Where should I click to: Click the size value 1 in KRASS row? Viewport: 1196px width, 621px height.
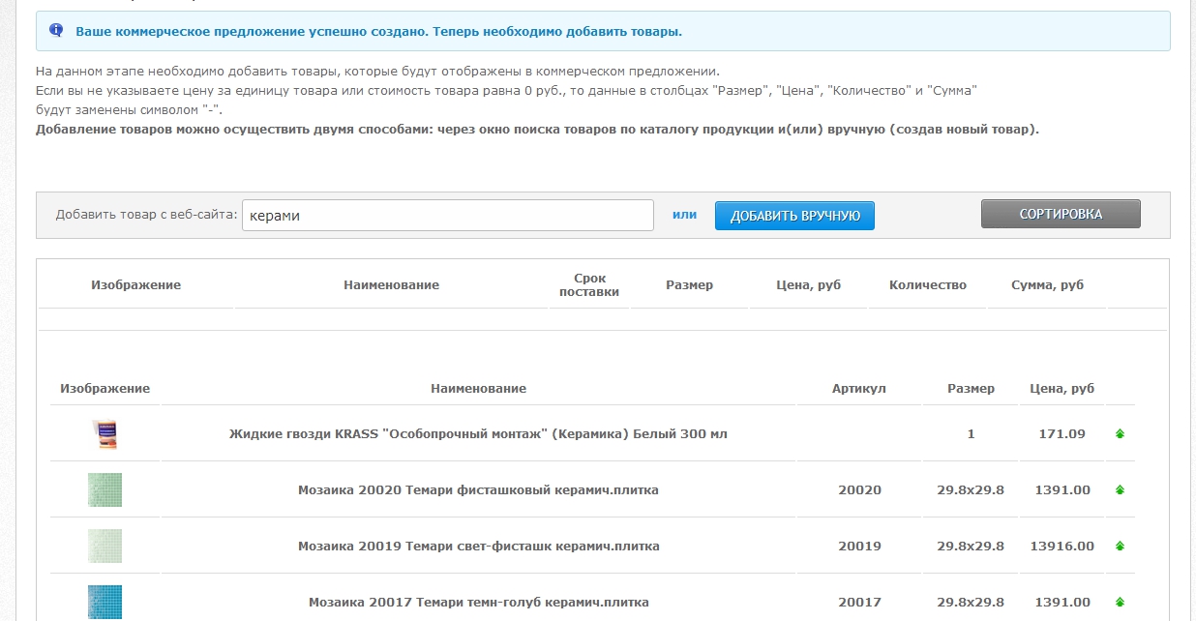971,434
